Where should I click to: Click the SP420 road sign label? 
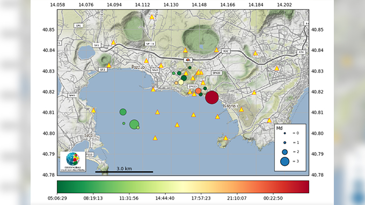[x=216, y=73]
